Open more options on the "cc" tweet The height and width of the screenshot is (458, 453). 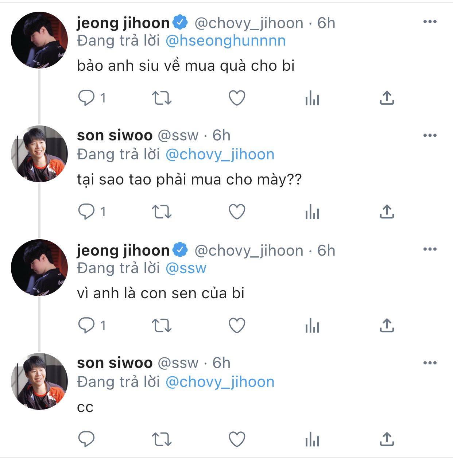(430, 363)
